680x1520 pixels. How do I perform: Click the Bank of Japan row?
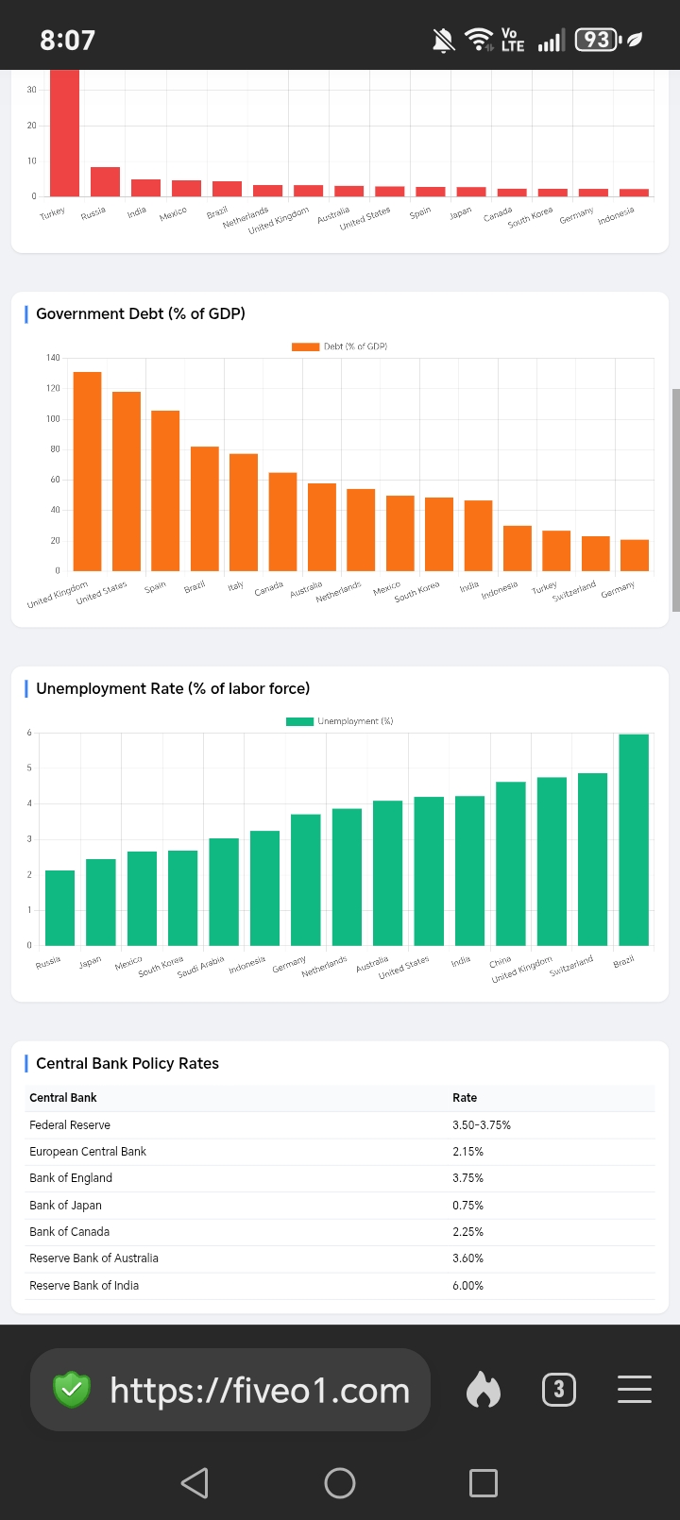coord(340,1206)
